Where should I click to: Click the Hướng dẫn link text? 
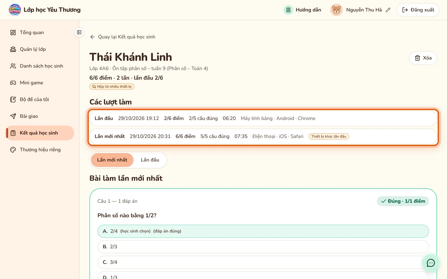(308, 10)
